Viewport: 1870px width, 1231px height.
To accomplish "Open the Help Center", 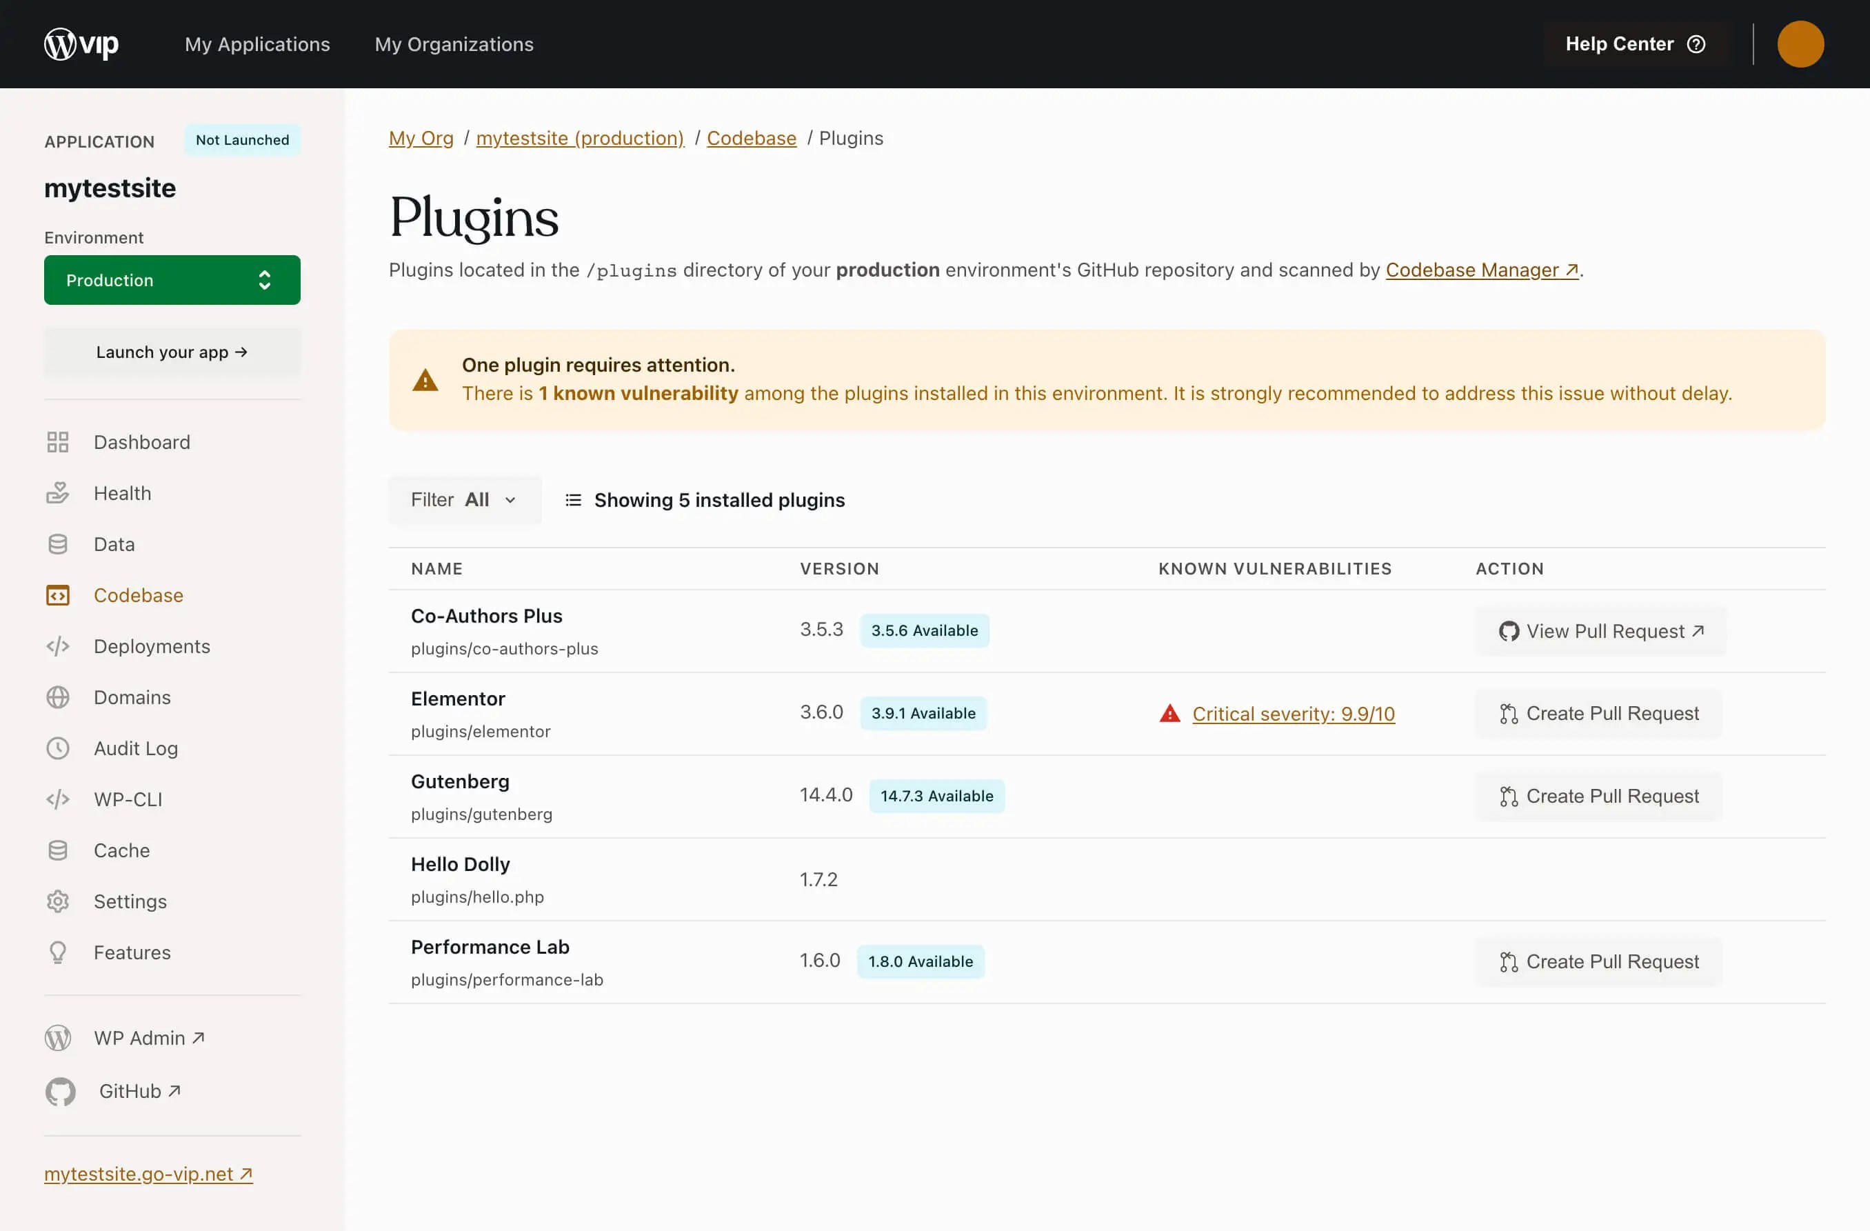I will [x=1635, y=44].
